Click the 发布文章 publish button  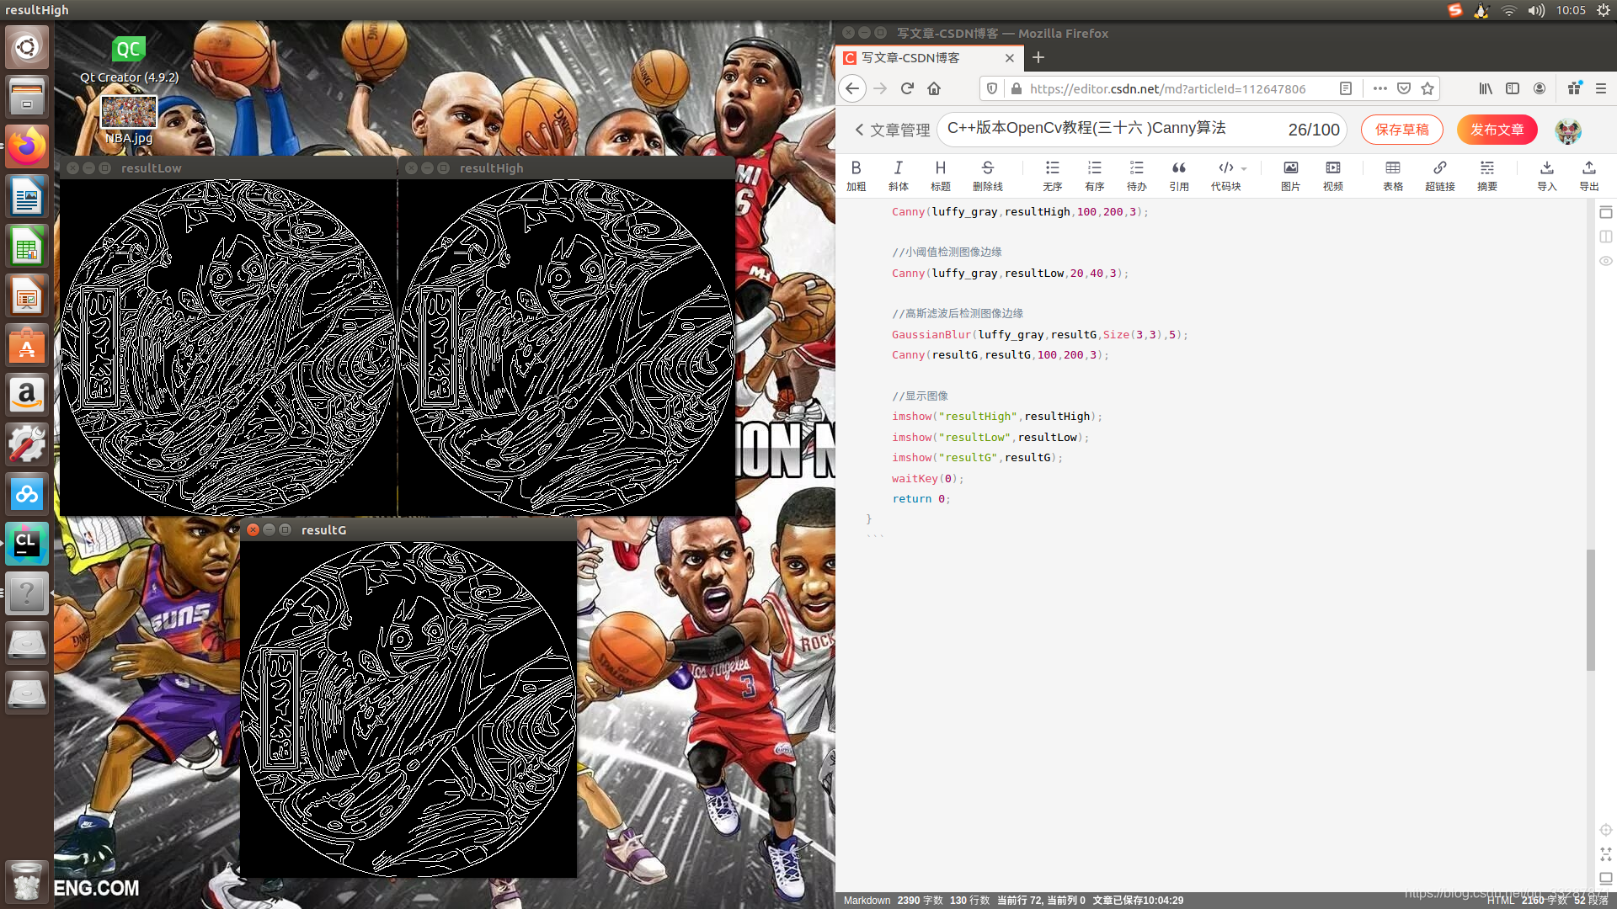[x=1497, y=130]
